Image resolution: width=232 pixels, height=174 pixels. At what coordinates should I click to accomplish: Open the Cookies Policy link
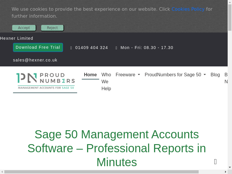[x=188, y=9]
